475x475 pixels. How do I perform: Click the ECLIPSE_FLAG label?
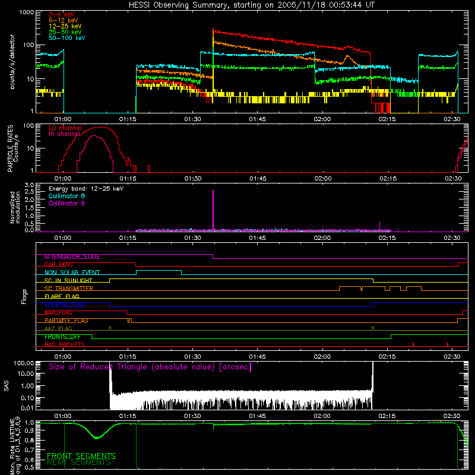point(65,305)
